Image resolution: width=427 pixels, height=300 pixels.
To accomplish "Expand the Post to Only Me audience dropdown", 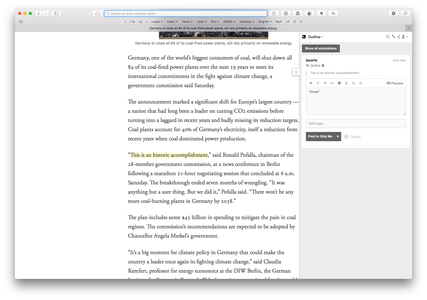I will (x=338, y=136).
